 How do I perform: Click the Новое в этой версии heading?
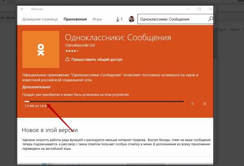pyautogui.click(x=50, y=130)
